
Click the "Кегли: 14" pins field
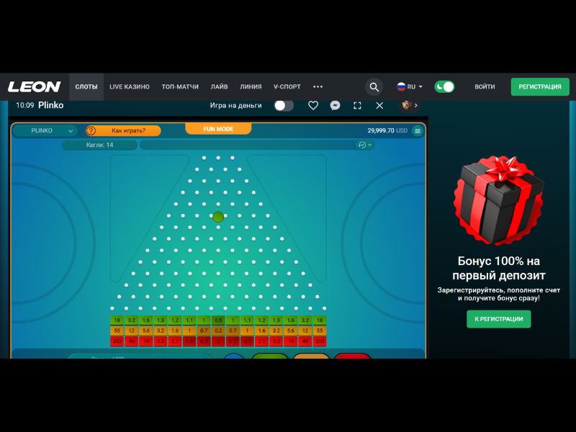(x=99, y=145)
